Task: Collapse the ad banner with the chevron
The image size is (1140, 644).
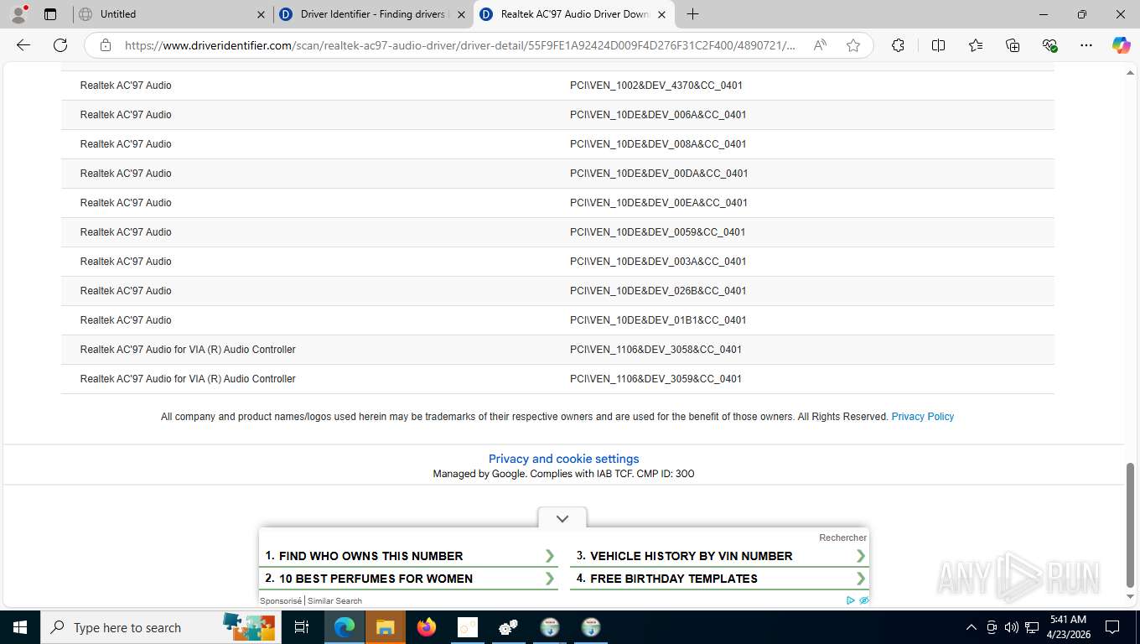Action: click(x=562, y=518)
